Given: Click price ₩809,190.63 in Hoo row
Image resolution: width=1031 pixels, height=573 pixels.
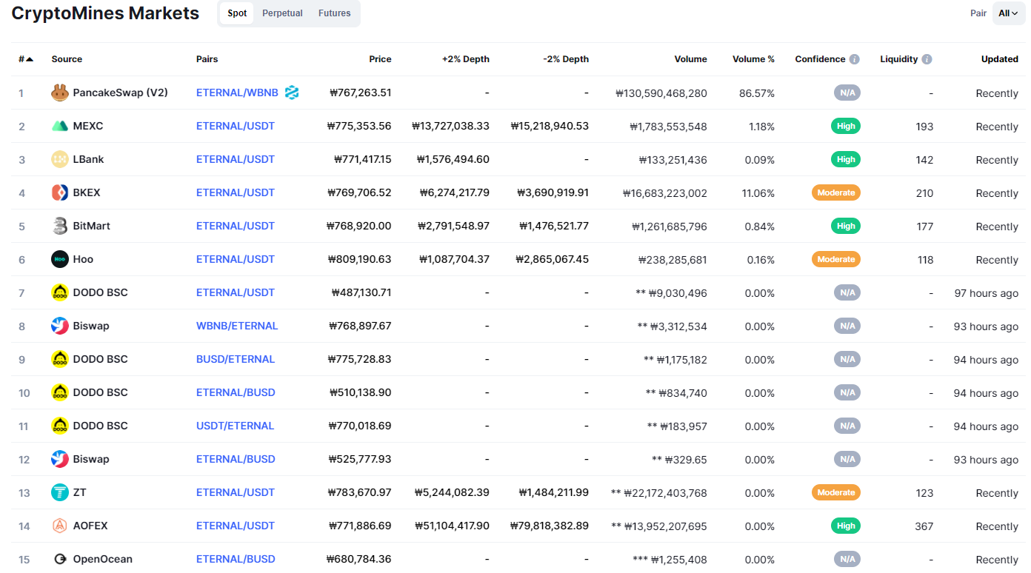Looking at the screenshot, I should point(359,259).
